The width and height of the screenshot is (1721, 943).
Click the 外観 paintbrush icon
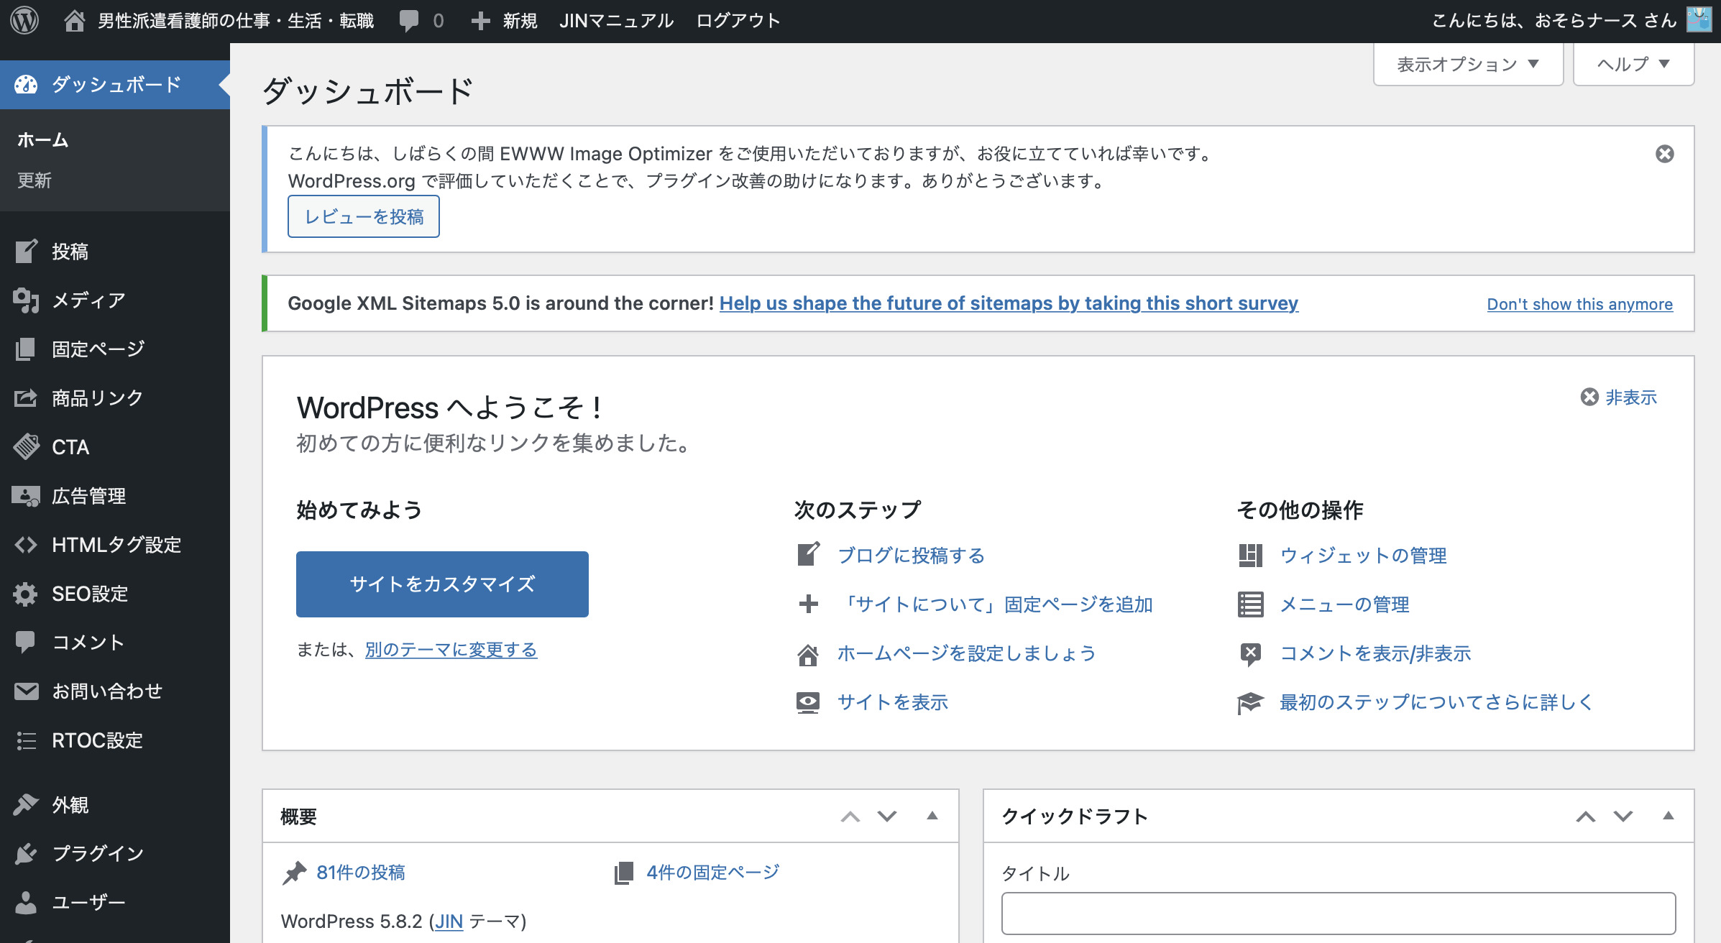click(x=26, y=804)
